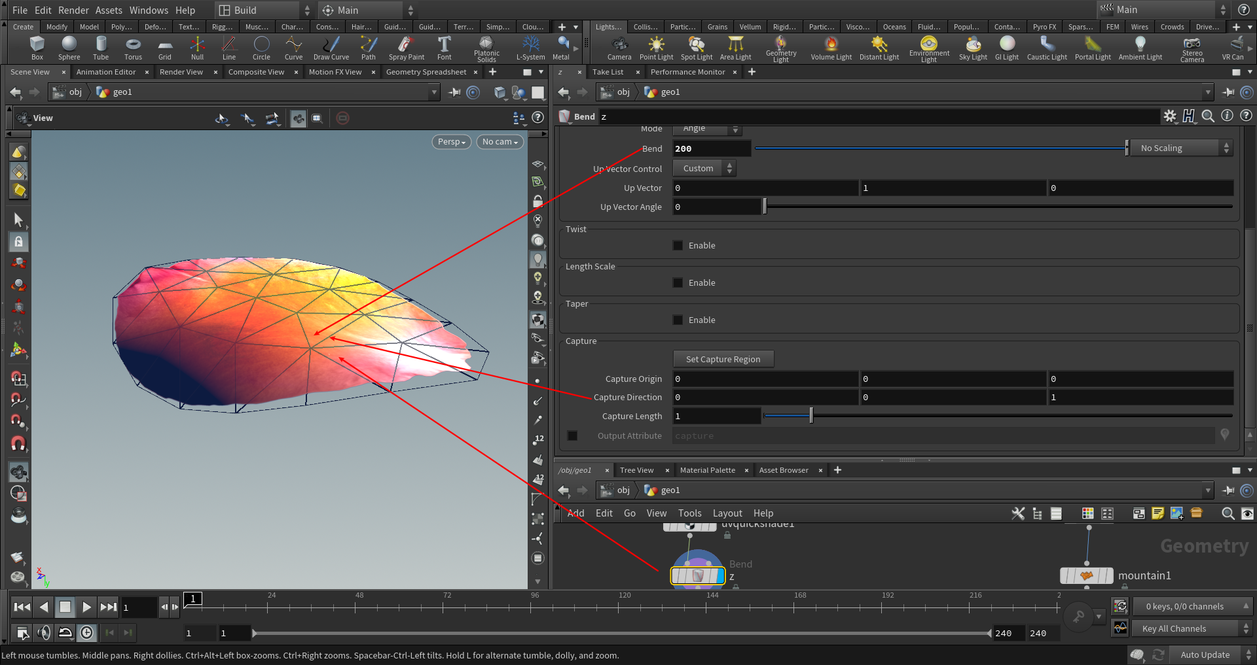Enable Taper in the Bend parameters
Viewport: 1257px width, 665px height.
point(678,320)
